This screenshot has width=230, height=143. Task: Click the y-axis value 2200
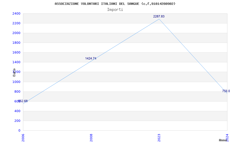coord(16,23)
